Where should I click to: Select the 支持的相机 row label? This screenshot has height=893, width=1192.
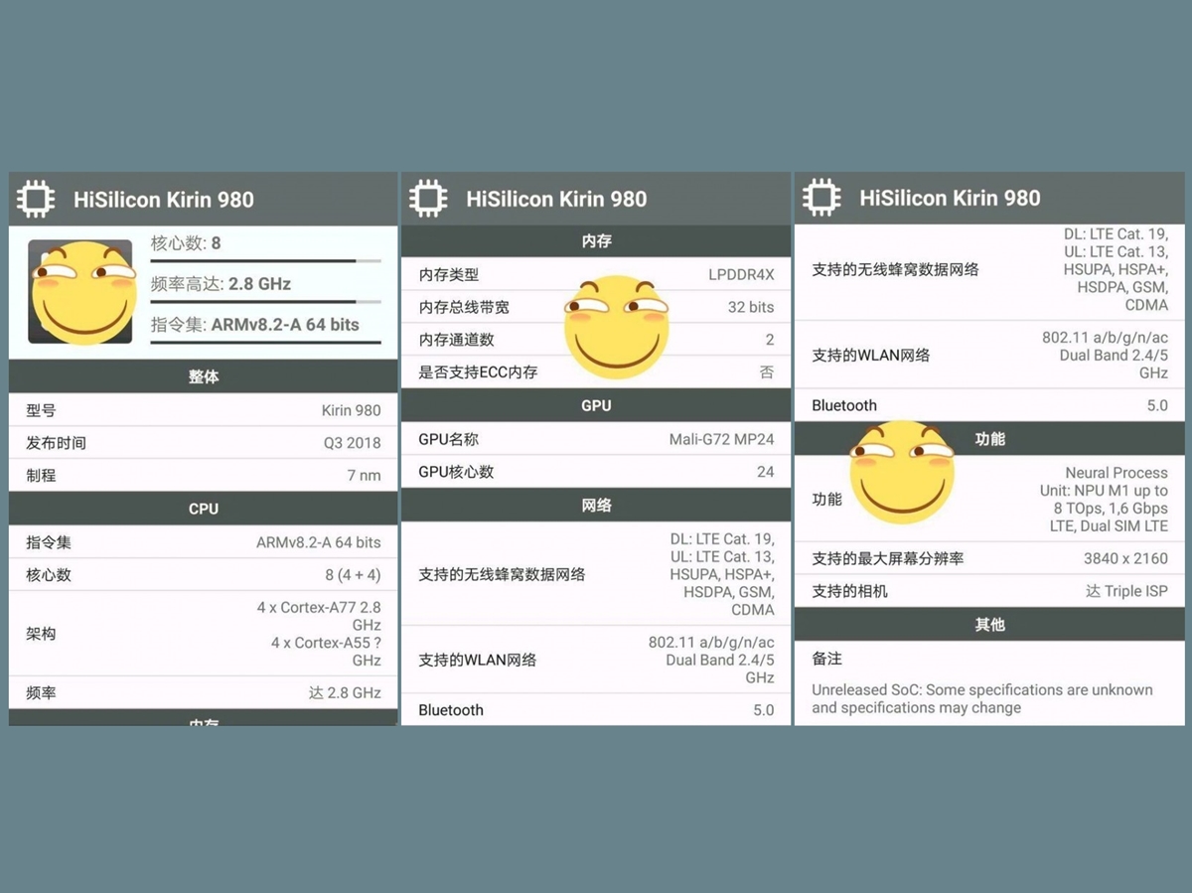pos(850,592)
